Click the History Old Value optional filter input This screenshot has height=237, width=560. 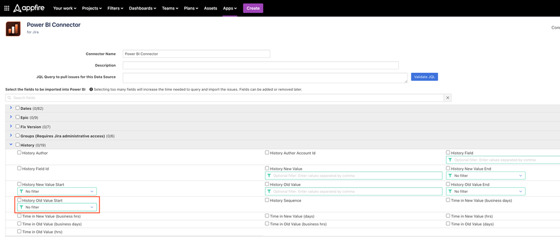pyautogui.click(x=354, y=191)
